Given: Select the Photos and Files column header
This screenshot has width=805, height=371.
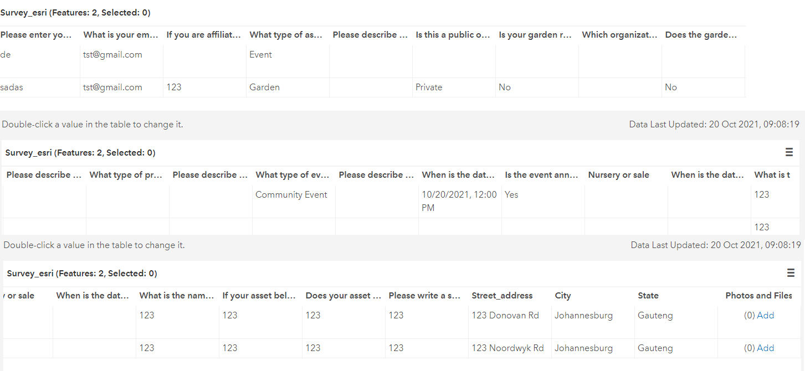Looking at the screenshot, I should (x=758, y=296).
